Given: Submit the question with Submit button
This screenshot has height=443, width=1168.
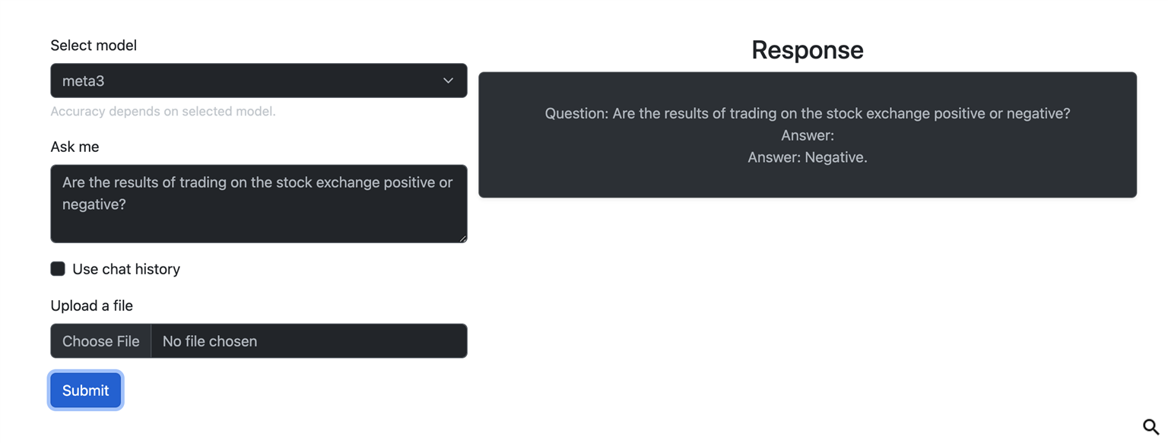Looking at the screenshot, I should pos(85,390).
